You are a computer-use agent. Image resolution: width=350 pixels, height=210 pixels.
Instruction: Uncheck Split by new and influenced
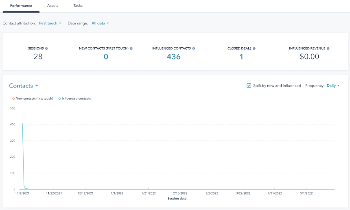tap(249, 86)
